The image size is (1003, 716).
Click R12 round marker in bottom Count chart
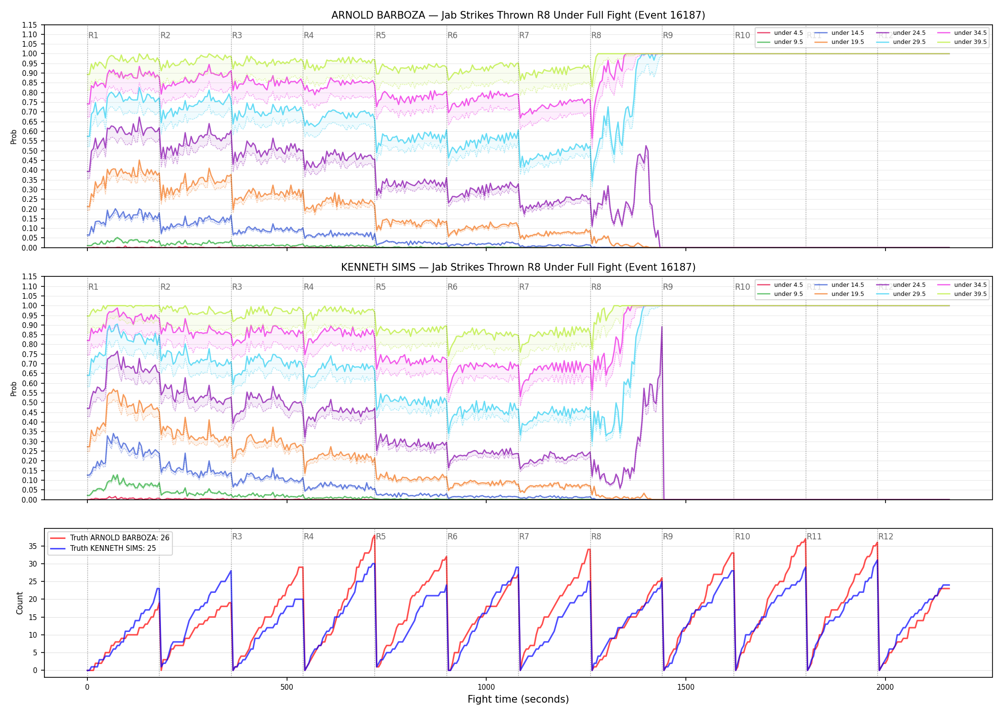pos(886,537)
